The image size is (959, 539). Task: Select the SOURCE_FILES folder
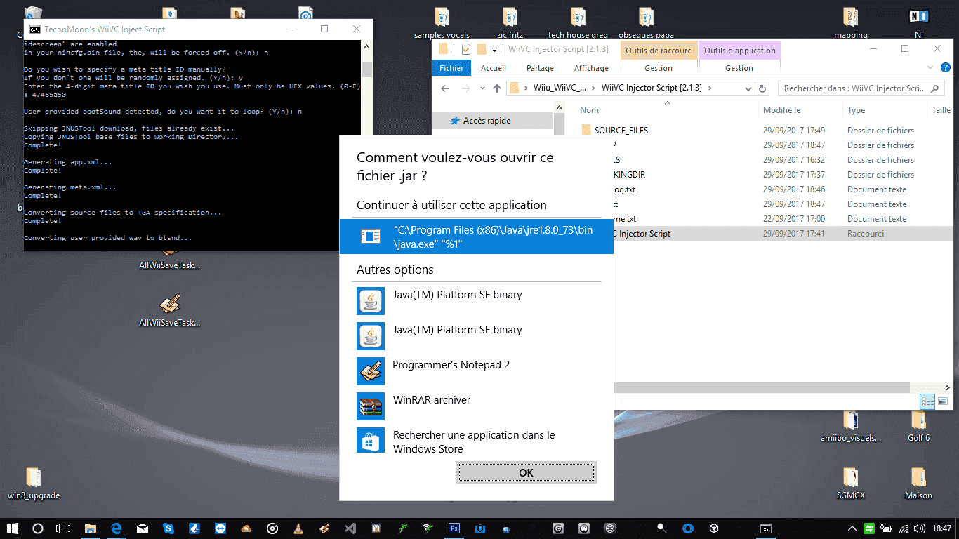tap(621, 131)
